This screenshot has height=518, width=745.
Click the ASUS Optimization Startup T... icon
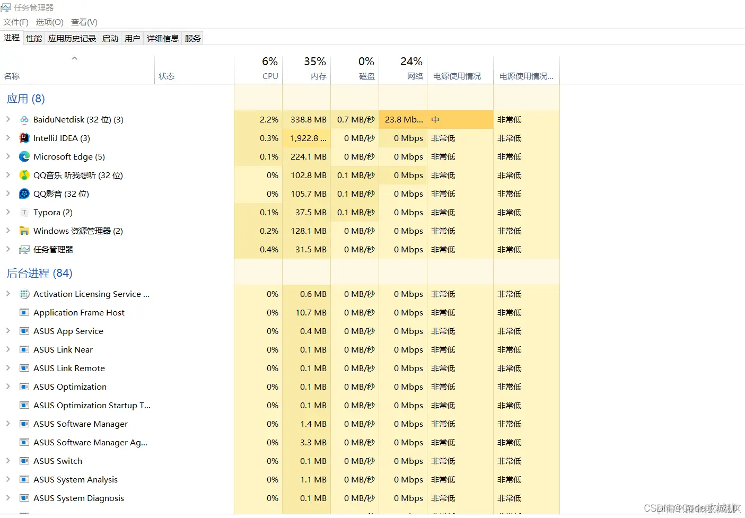[x=24, y=406]
